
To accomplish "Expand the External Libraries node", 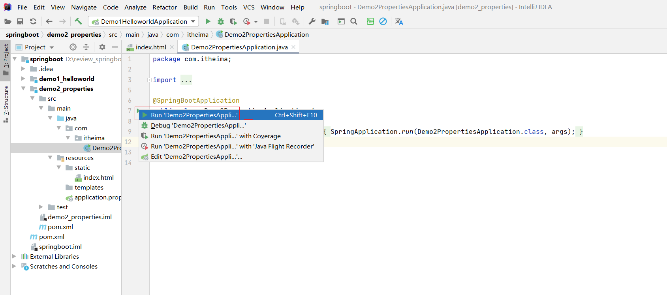I will (14, 256).
